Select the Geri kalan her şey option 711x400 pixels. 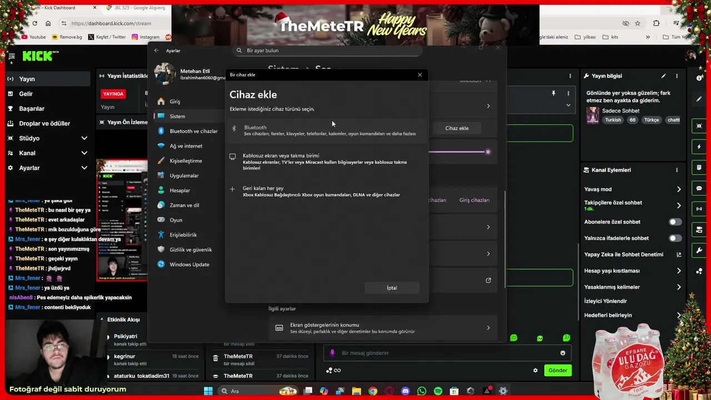point(327,191)
